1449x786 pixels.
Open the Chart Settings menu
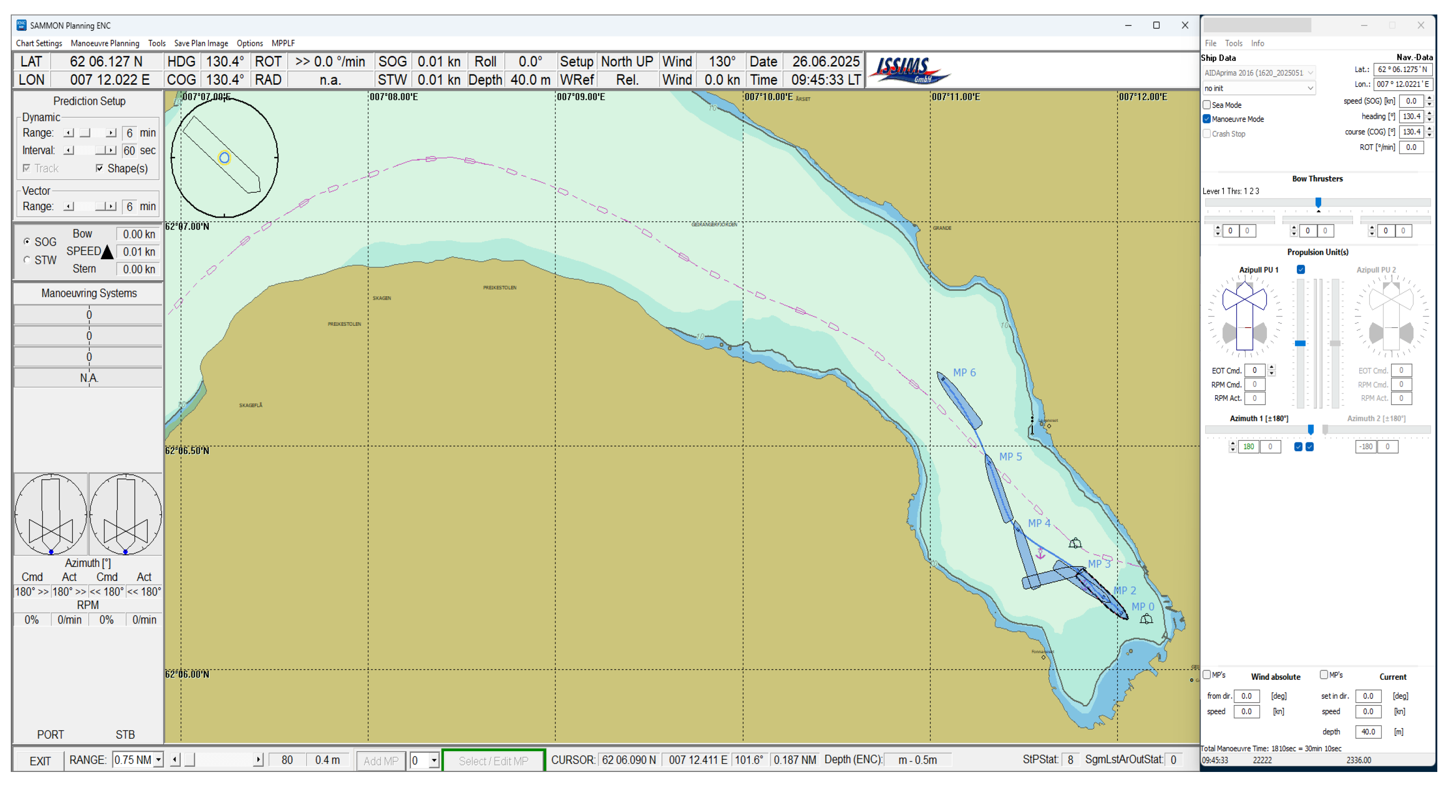pos(39,44)
